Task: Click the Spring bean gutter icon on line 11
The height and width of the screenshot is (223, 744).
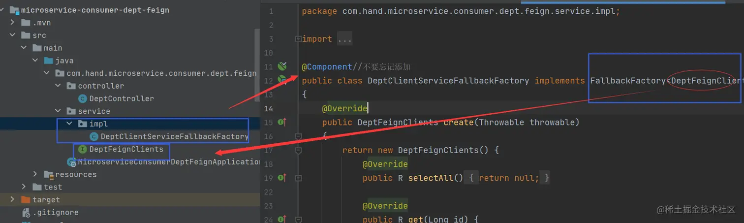Action: [x=282, y=65]
